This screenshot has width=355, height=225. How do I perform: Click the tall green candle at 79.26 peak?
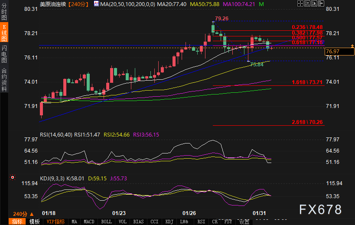pyautogui.click(x=213, y=29)
